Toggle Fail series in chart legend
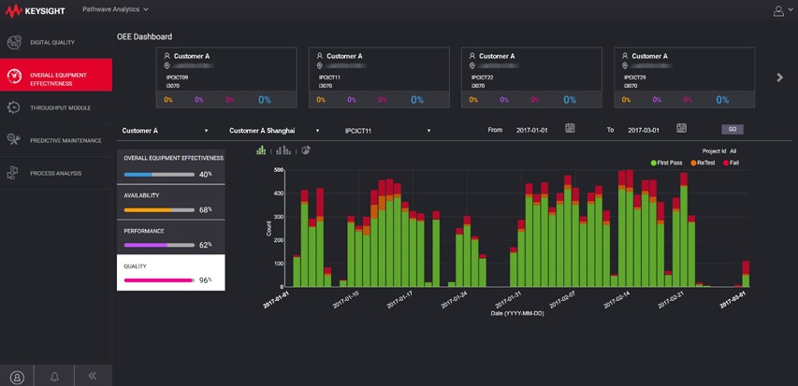 732,163
